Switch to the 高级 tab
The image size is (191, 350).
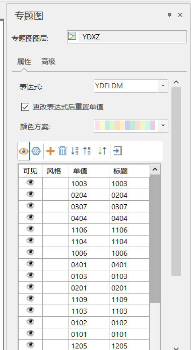tap(48, 62)
